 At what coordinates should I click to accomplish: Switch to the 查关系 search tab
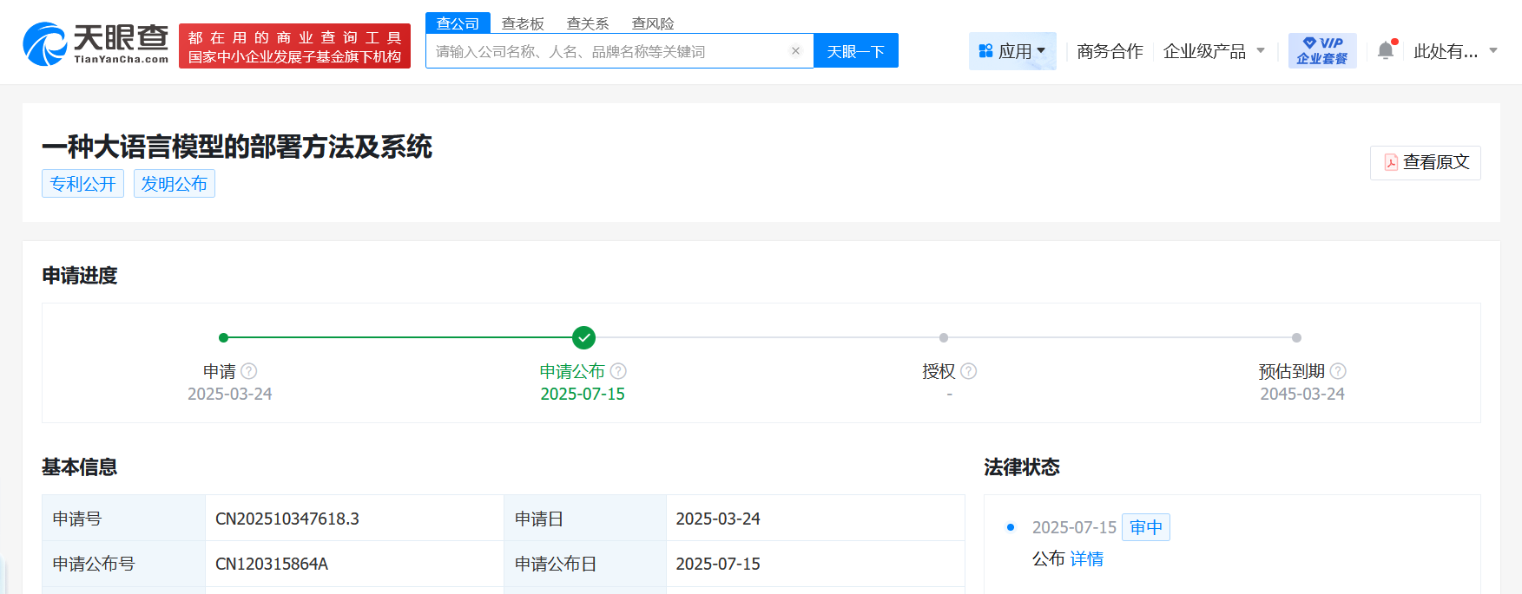tap(588, 23)
